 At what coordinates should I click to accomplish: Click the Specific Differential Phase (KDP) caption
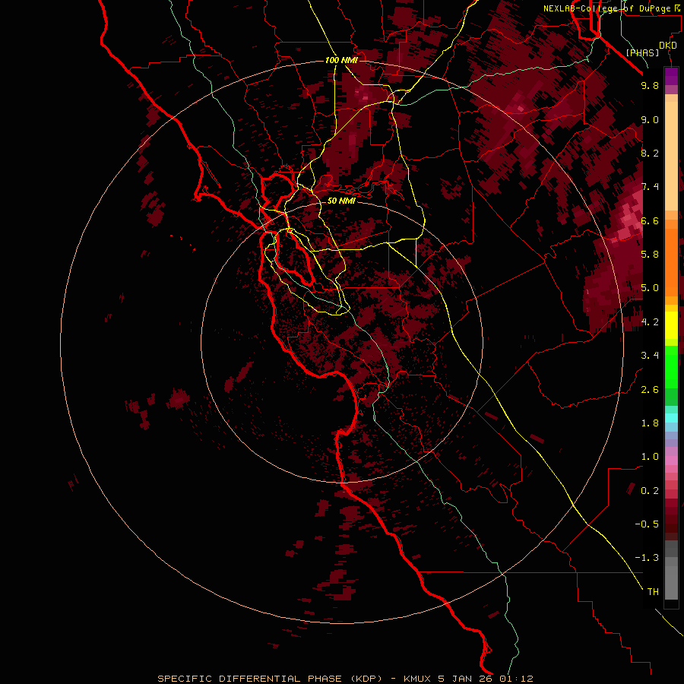270,679
